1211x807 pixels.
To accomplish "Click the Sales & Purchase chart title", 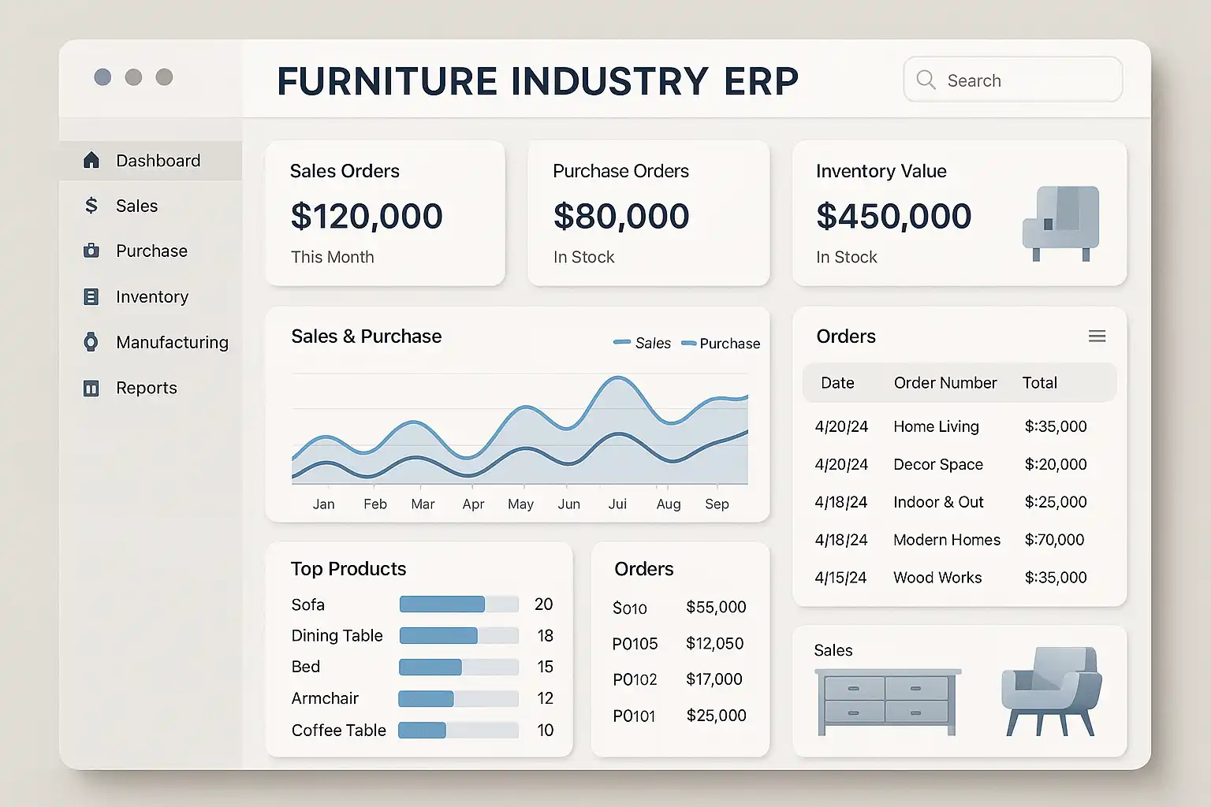I will click(367, 337).
